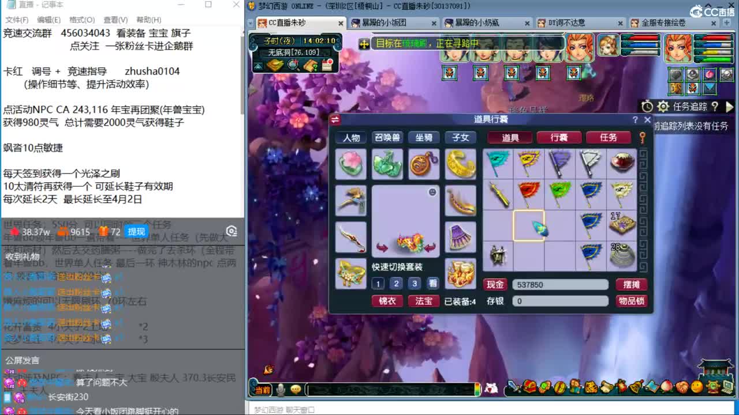739x415 pixels.
Task: Expand the 任务追踪 panel arrow
Action: click(x=729, y=107)
